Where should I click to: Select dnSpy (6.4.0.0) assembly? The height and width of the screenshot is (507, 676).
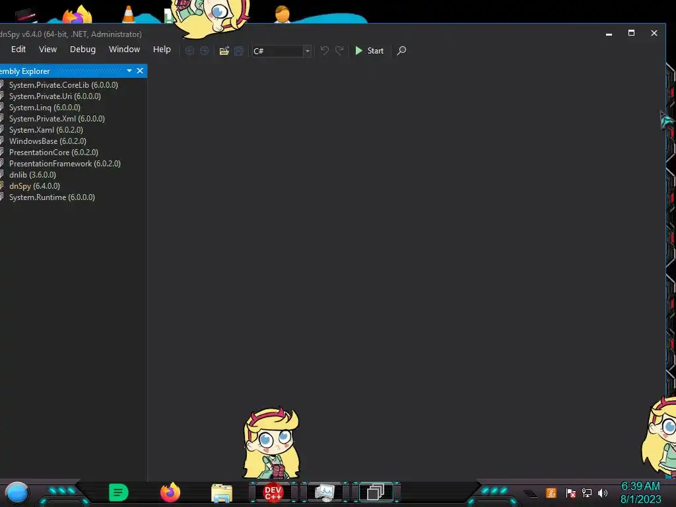pos(34,186)
